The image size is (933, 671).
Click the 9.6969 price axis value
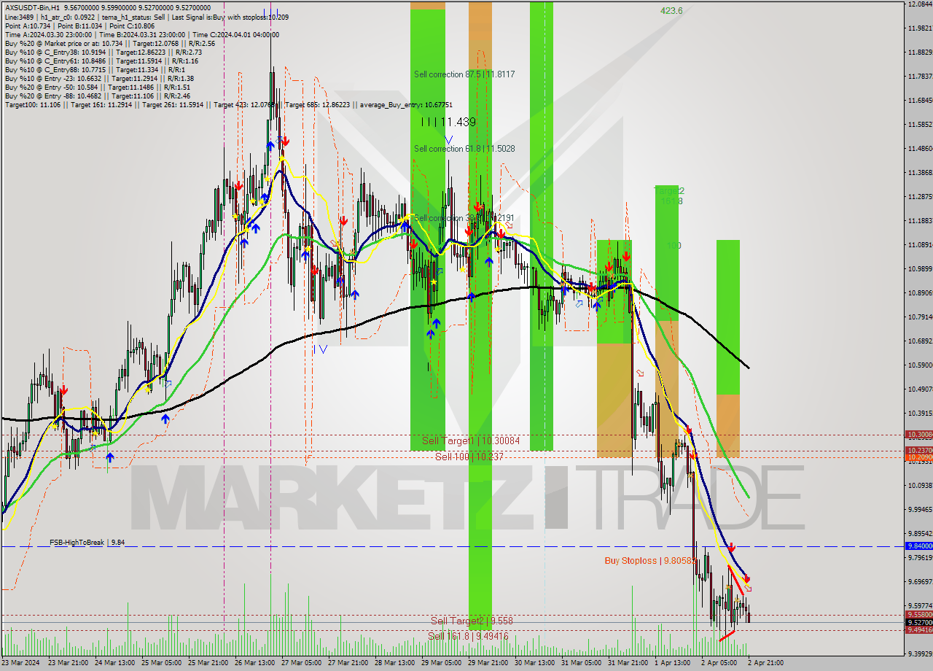tap(921, 582)
